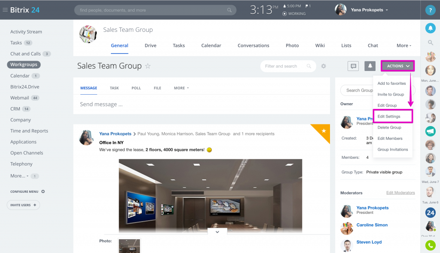Open the office conference room image
This screenshot has height=253, width=440.
pos(211,196)
